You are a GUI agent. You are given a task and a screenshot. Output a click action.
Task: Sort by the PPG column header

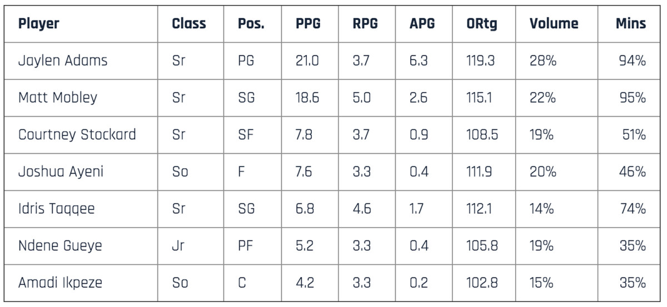click(308, 23)
